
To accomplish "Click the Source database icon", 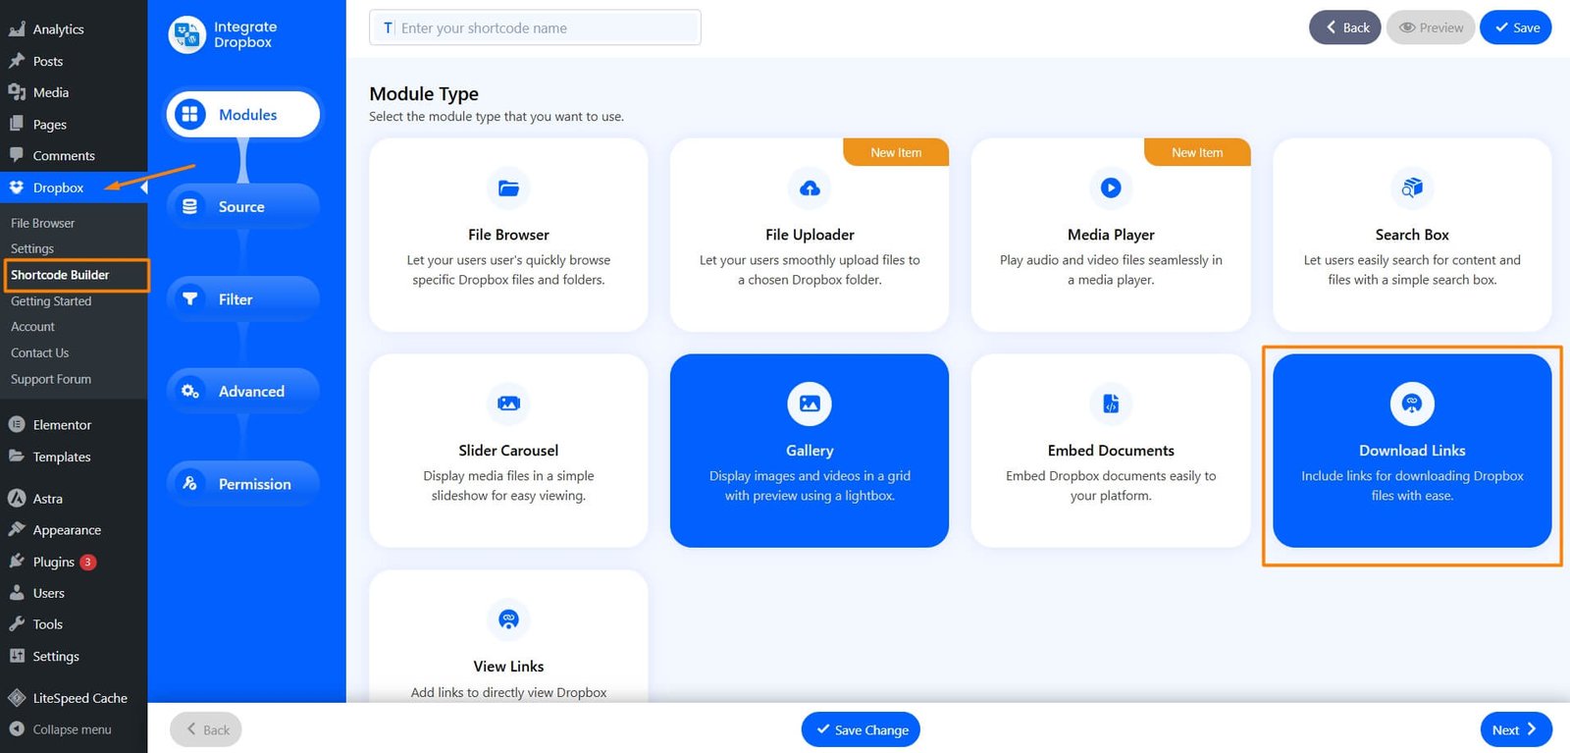I will pyautogui.click(x=189, y=206).
